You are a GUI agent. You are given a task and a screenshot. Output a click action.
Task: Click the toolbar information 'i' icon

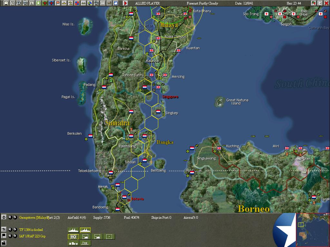point(32,3)
